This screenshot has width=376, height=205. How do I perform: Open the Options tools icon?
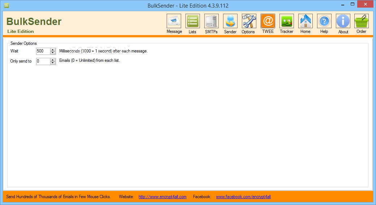coord(249,21)
